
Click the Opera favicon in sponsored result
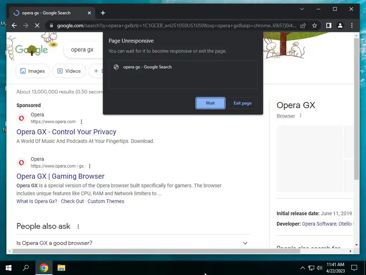click(x=21, y=118)
